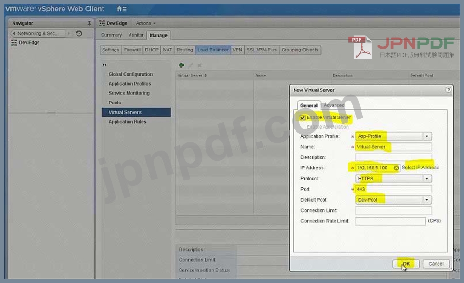This screenshot has height=283, width=464.
Task: Open the SSL VPN-Plus sub-tab
Action: point(261,50)
